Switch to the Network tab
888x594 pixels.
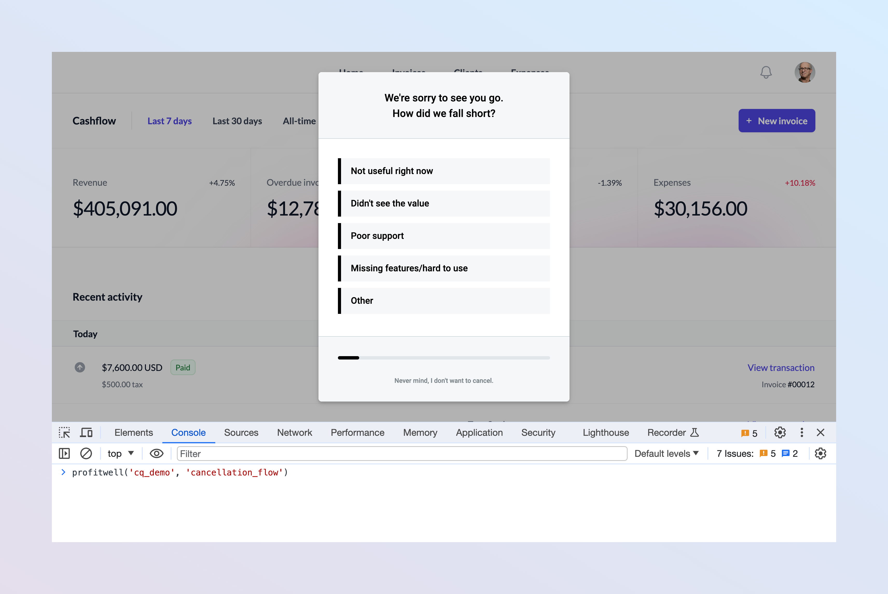[x=295, y=432]
